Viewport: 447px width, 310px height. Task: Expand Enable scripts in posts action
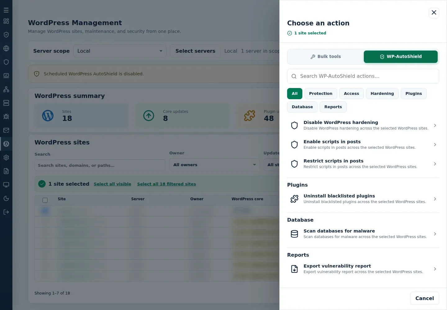(x=363, y=144)
